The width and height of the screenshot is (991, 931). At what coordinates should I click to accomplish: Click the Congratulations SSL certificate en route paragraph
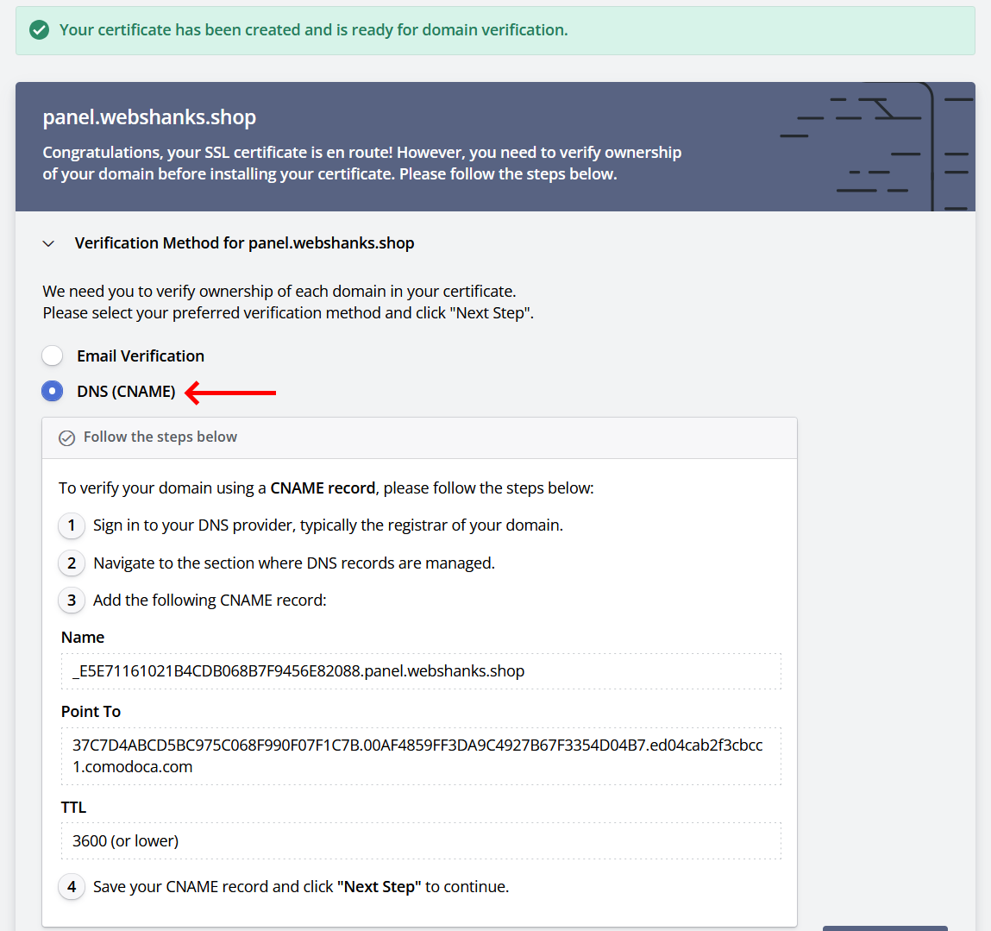pyautogui.click(x=362, y=163)
